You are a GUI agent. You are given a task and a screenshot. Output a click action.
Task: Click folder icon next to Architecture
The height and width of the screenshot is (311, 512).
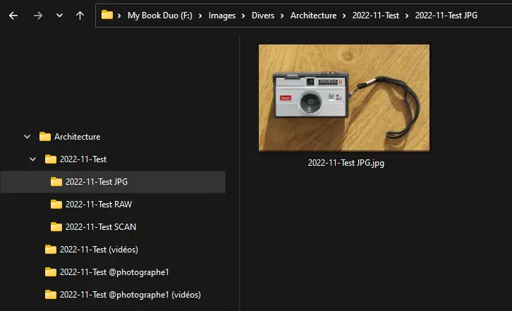click(45, 137)
